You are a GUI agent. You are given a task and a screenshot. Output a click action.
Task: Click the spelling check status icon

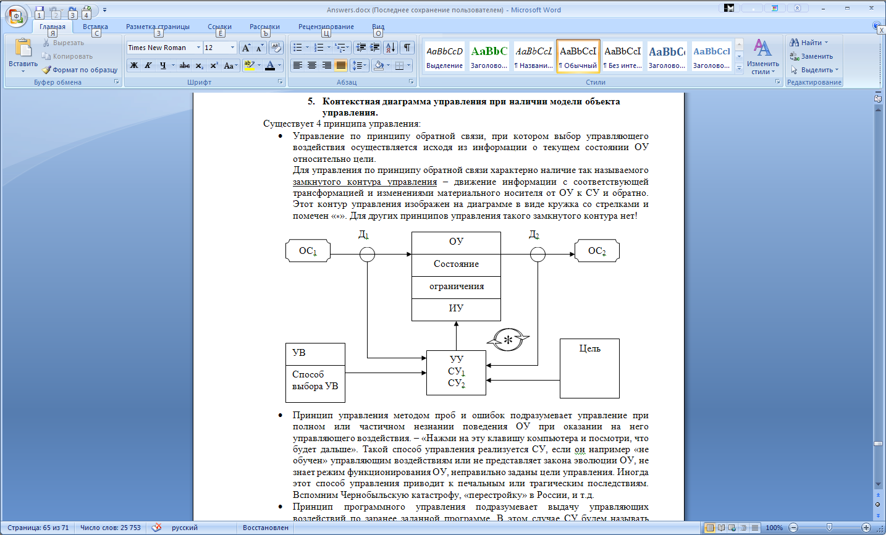click(x=157, y=528)
